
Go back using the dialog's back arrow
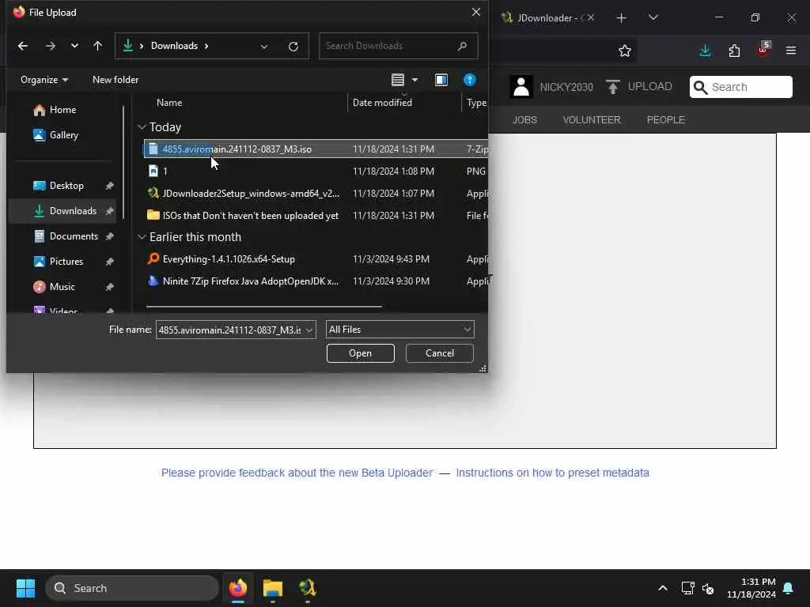coord(23,46)
